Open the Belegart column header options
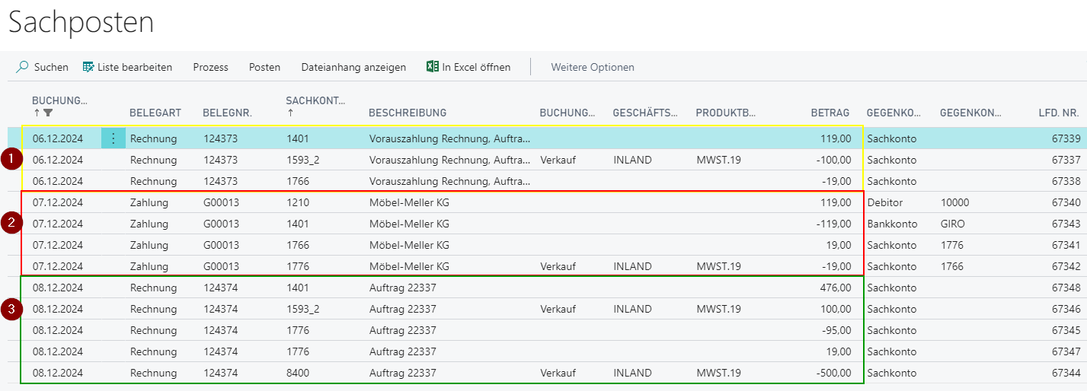Image resolution: width=1087 pixels, height=391 pixels. pos(155,113)
